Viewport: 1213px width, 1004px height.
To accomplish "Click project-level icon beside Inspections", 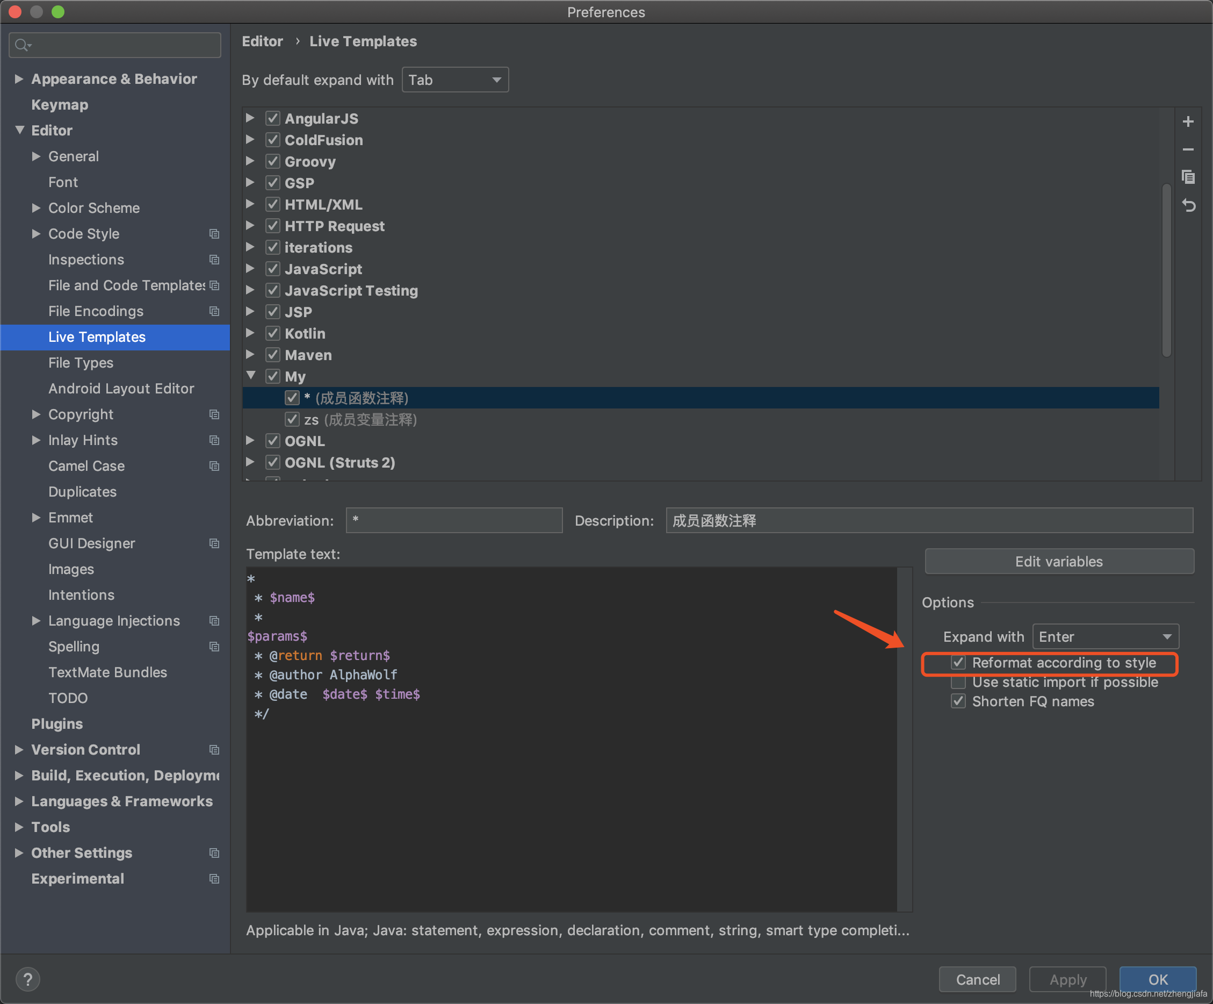I will pyautogui.click(x=214, y=260).
